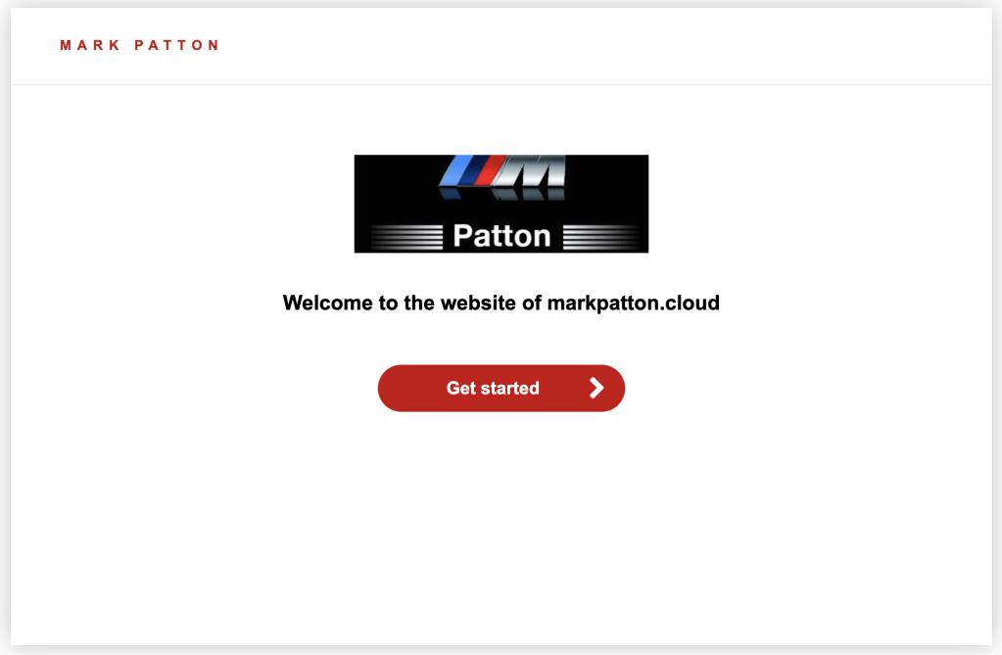Click the silver M letter emblem
The width and height of the screenshot is (1002, 655).
pos(534,171)
